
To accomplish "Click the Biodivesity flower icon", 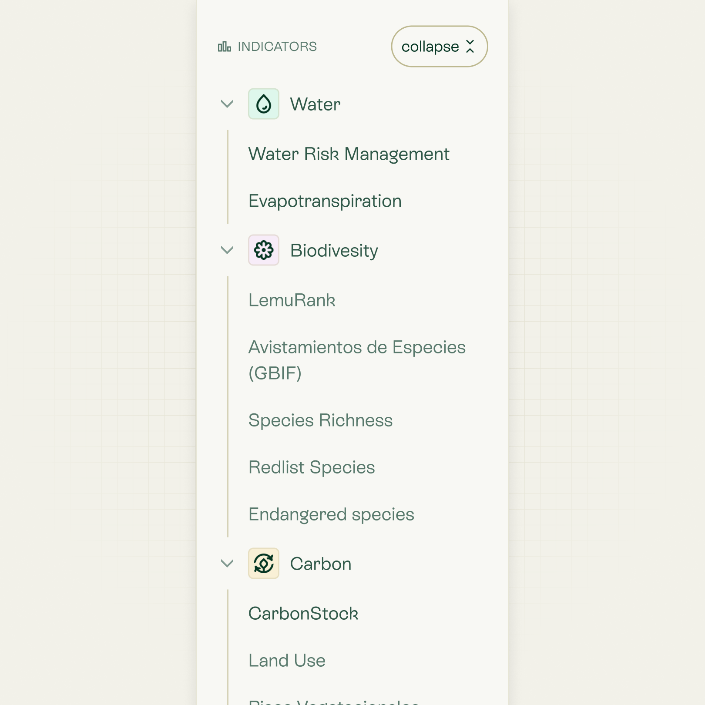I will 264,250.
